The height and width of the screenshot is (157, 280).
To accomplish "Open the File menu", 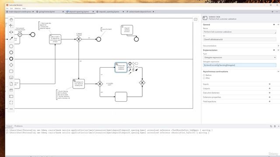I will click(7, 8).
